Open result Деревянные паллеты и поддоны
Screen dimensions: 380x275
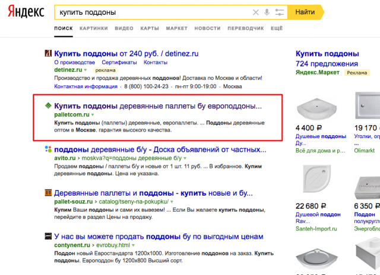(x=153, y=193)
